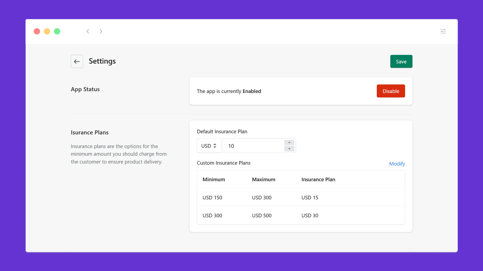
Task: Click the browser forward chevron icon
Action: tap(101, 31)
